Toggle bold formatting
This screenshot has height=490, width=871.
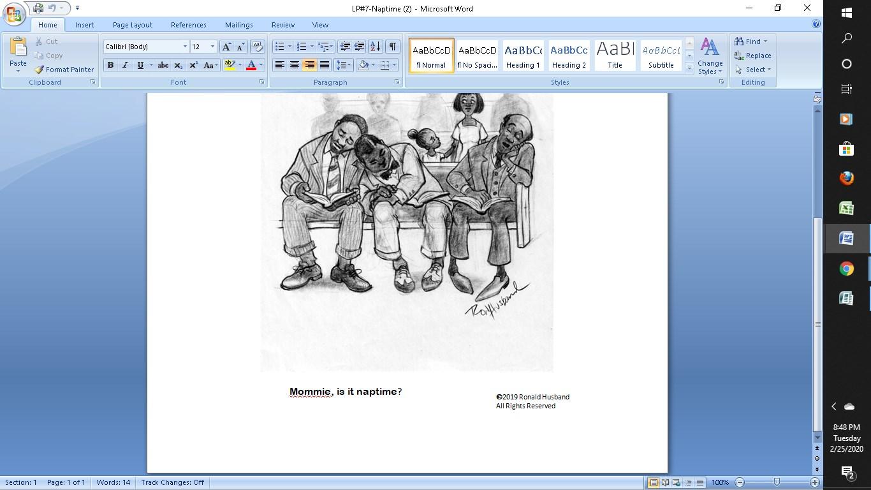tap(110, 65)
